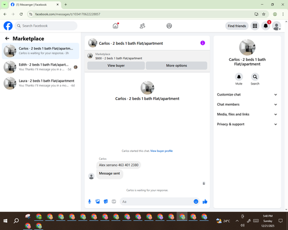This screenshot has width=288, height=230.
Task: Open the notifications bell icon
Action: (x=266, y=26)
